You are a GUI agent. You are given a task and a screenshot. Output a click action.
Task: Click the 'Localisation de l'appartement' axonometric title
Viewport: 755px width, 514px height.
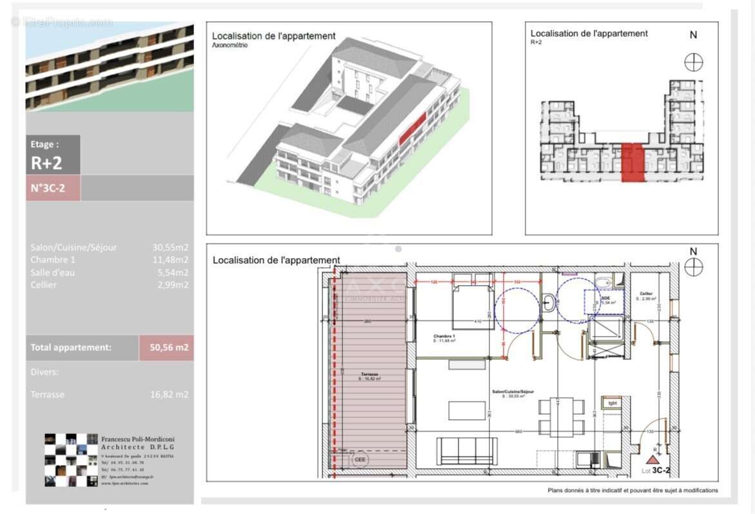tap(273, 35)
